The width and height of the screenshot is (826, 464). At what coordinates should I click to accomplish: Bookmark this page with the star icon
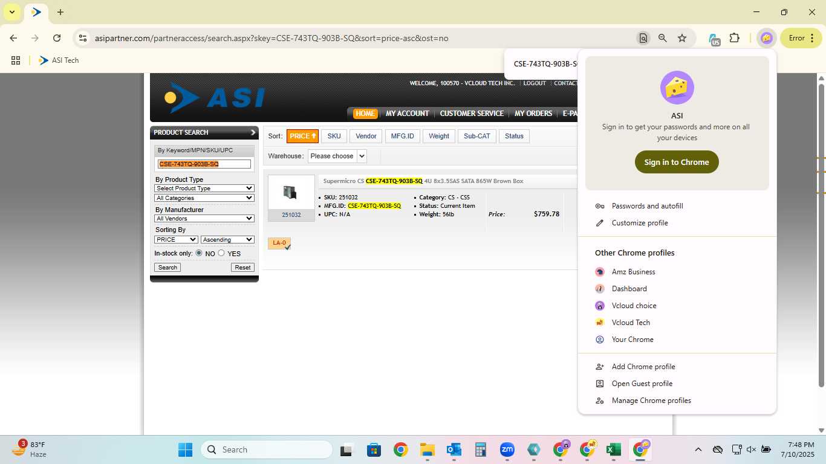point(682,38)
